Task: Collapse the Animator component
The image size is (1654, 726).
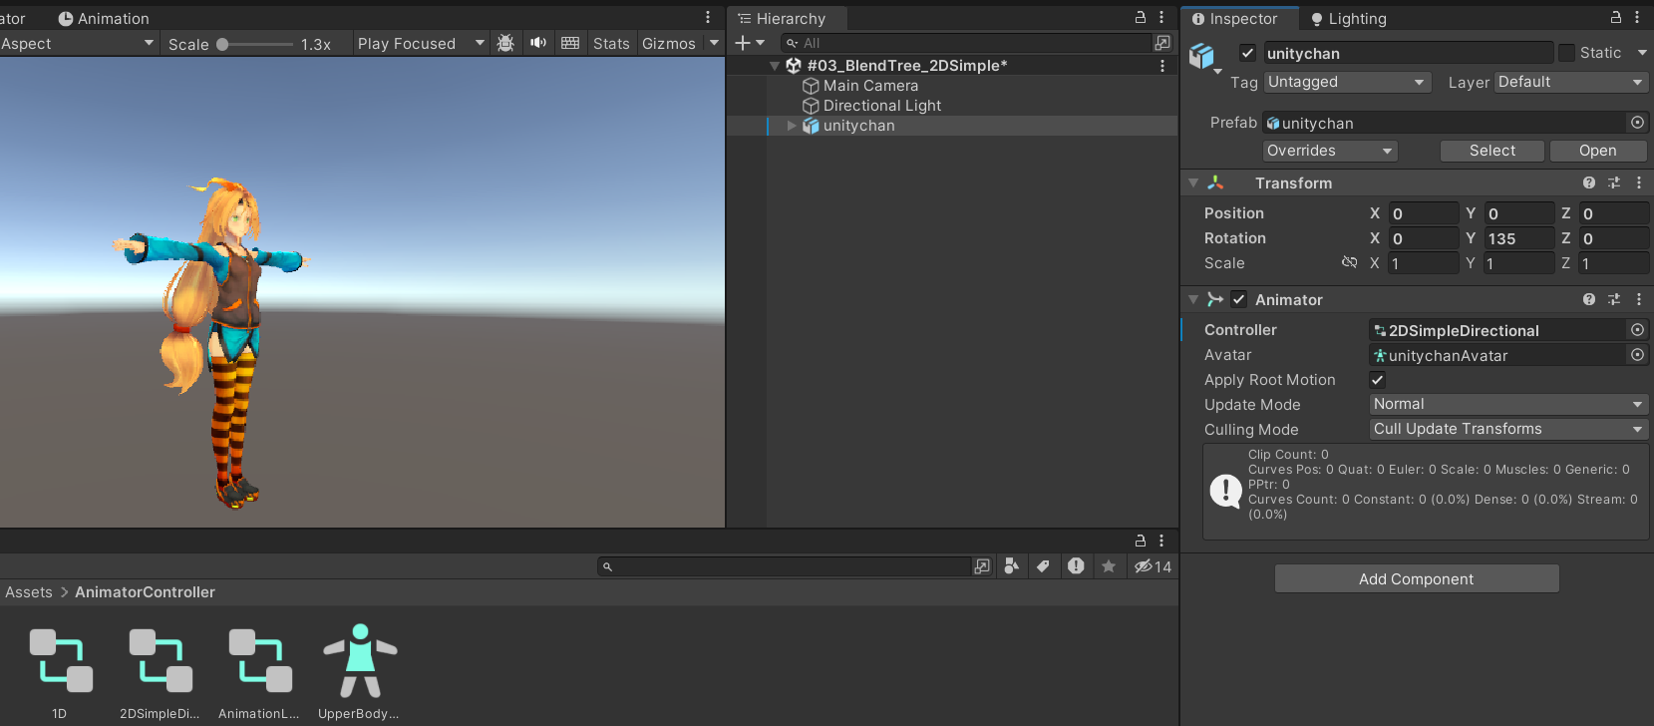Action: coord(1193,300)
